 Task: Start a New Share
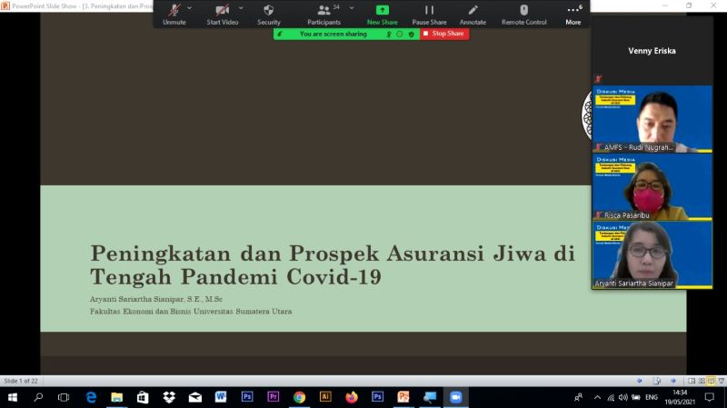(382, 15)
